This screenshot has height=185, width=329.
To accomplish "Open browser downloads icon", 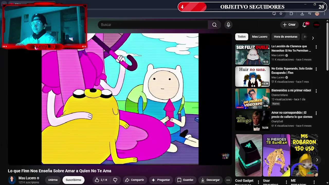I will coord(302,14).
